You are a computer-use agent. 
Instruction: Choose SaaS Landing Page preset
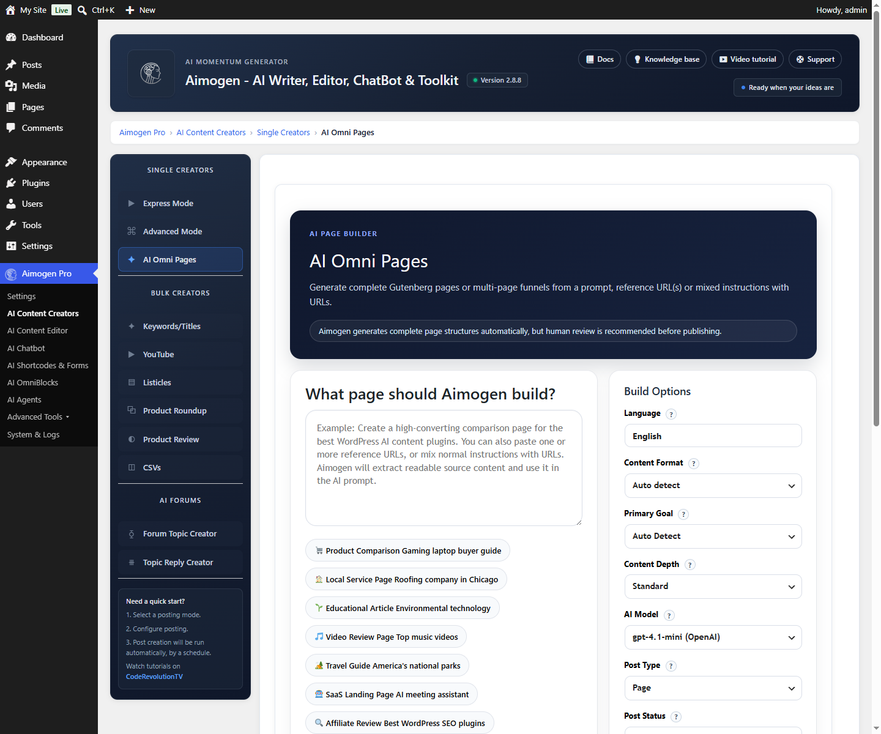click(392, 694)
